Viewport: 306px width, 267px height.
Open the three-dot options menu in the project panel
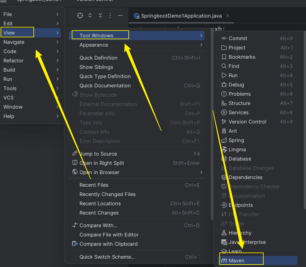point(110,15)
